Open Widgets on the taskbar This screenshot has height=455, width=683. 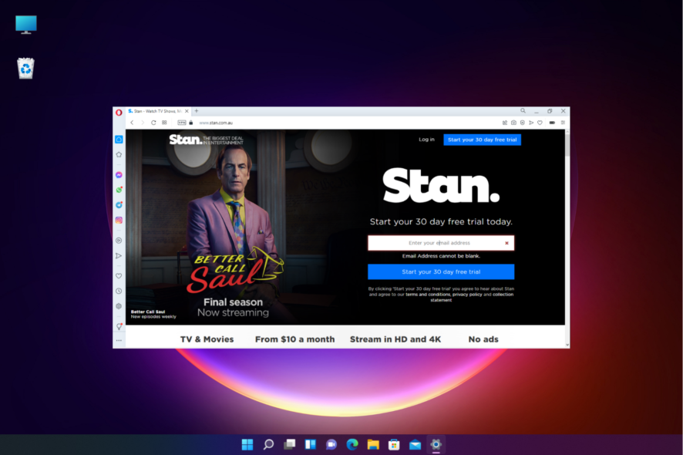coord(310,444)
